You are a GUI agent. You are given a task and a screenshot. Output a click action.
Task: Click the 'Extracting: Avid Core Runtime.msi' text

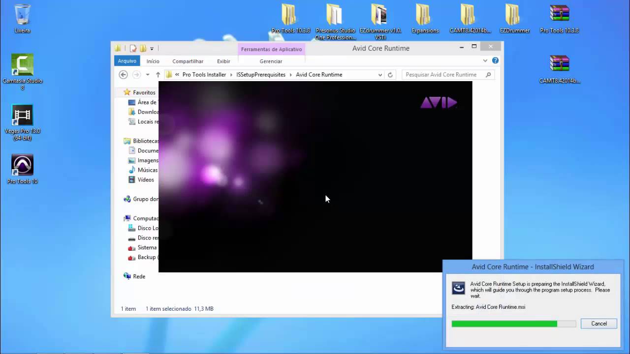pos(488,307)
